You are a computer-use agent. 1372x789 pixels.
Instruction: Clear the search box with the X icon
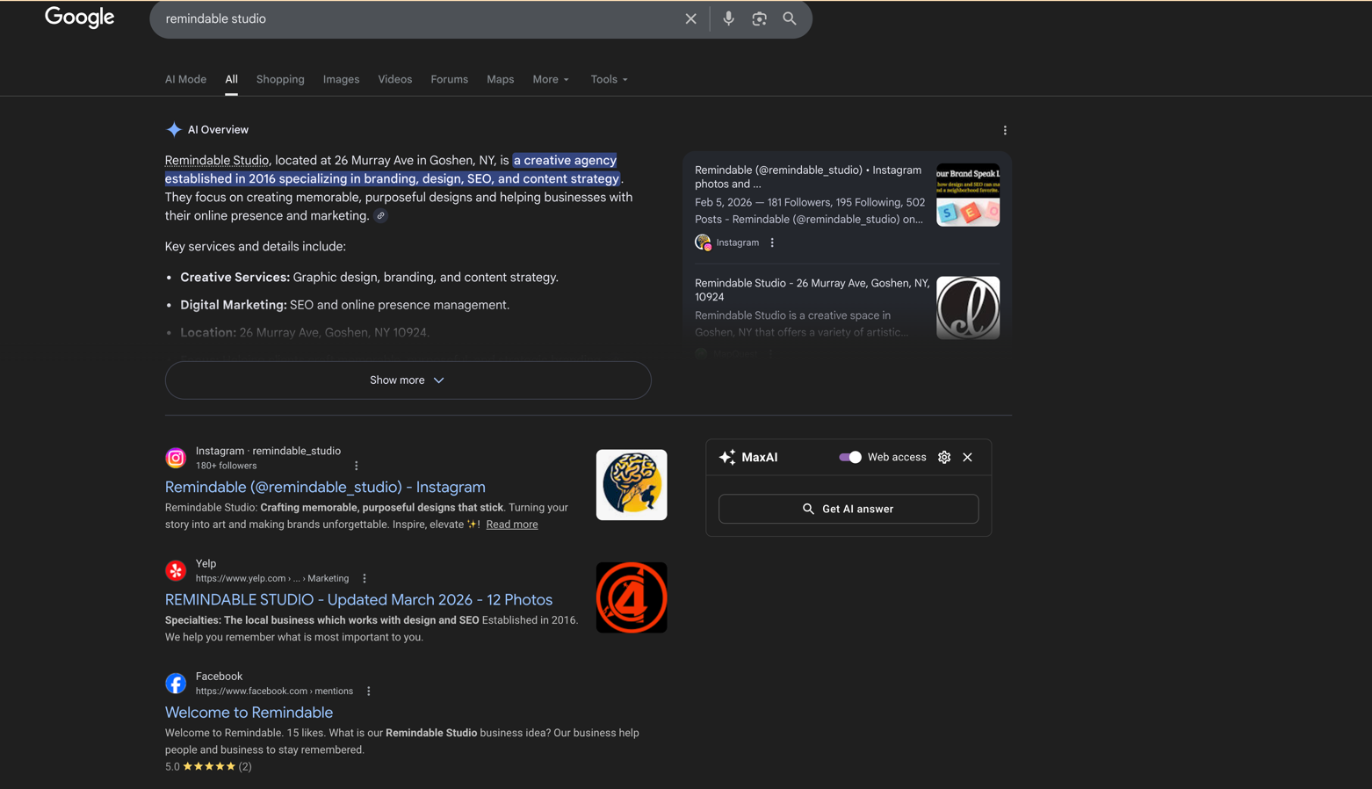[x=690, y=18]
